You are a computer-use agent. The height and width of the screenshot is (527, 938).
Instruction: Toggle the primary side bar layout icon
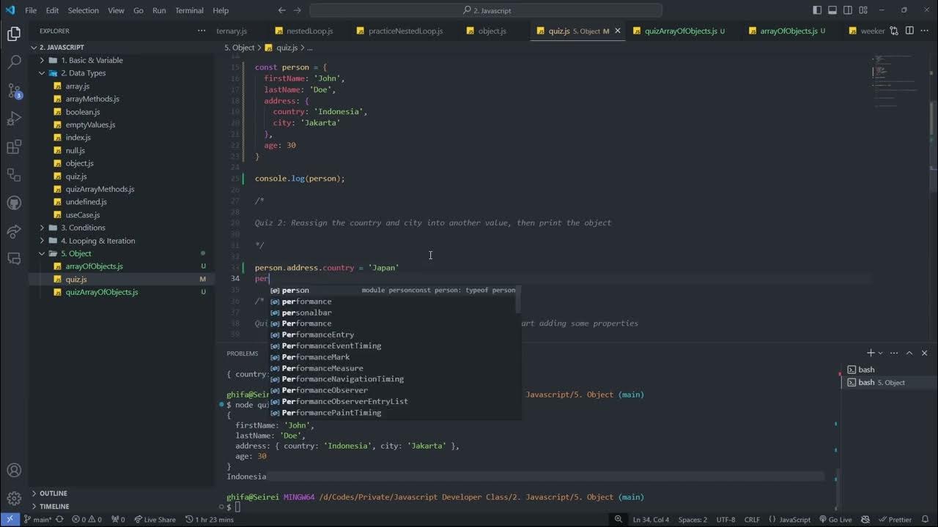pos(817,10)
